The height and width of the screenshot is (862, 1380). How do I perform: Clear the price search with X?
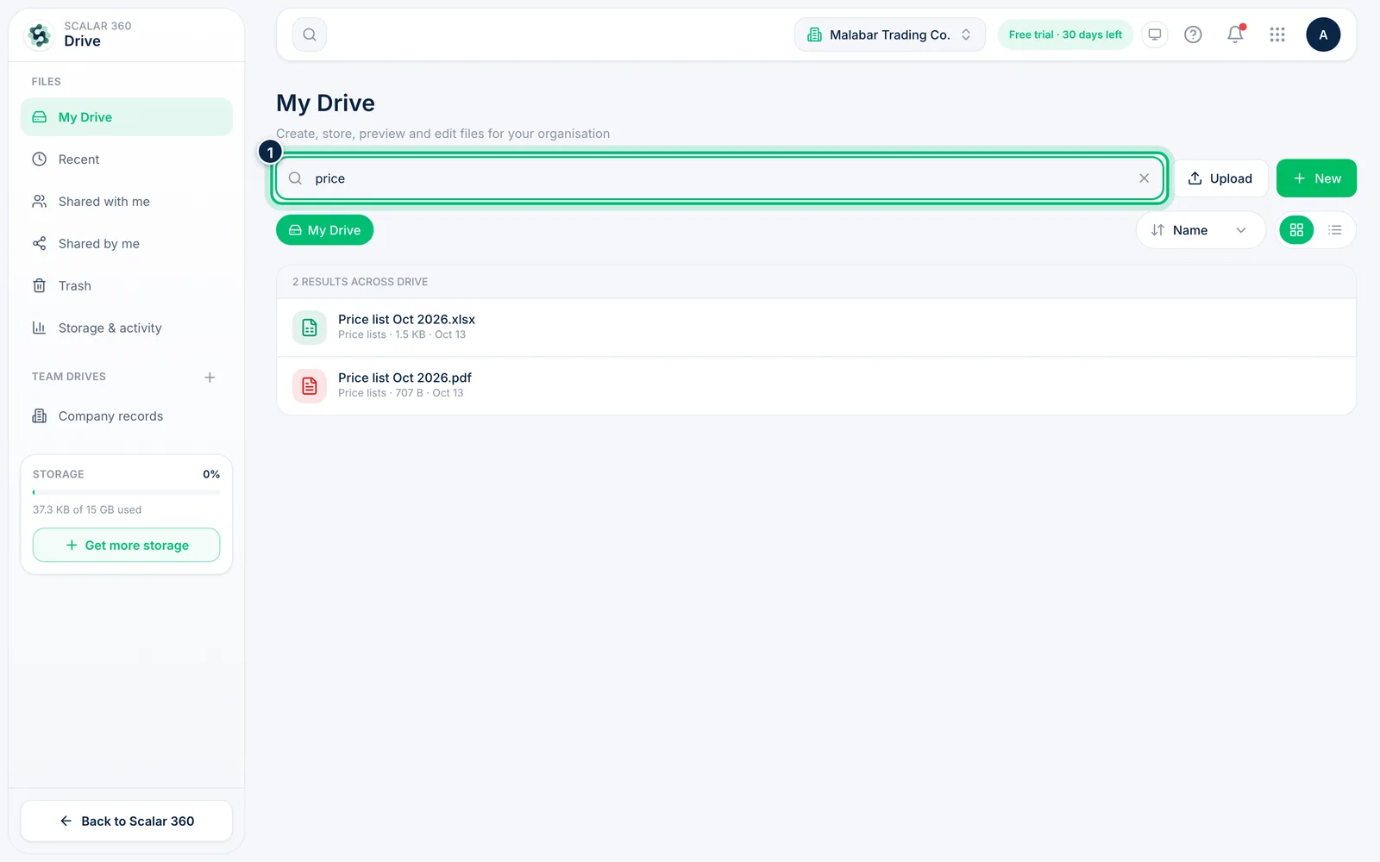pyautogui.click(x=1144, y=178)
